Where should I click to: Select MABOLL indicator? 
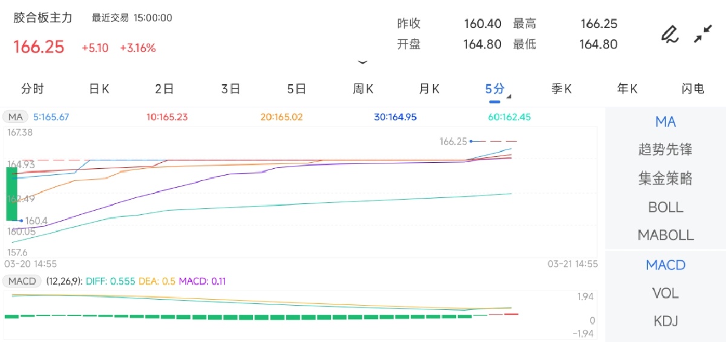[665, 235]
